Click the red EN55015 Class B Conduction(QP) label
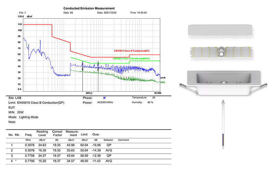The height and width of the screenshot is (173, 273). (x=132, y=51)
